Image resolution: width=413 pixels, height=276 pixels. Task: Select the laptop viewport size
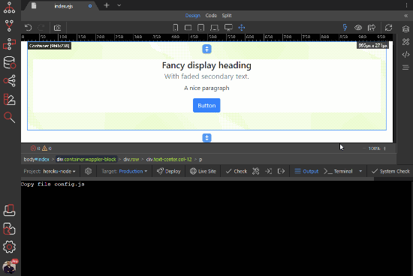click(215, 28)
